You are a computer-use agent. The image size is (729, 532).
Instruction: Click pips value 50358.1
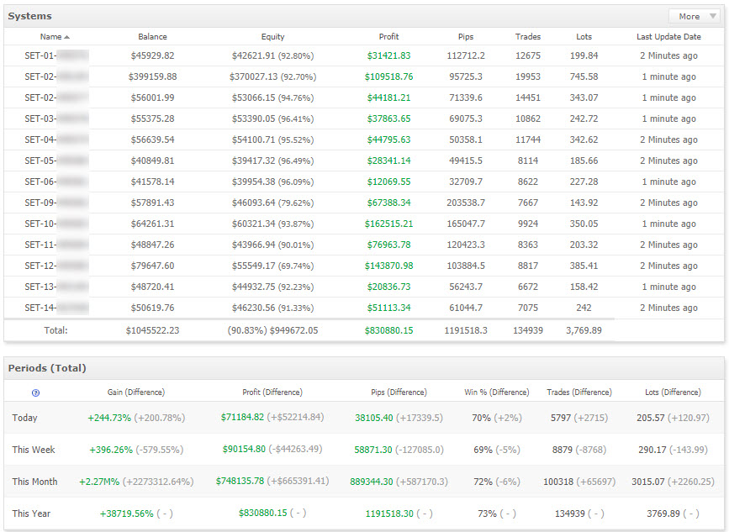click(x=465, y=140)
